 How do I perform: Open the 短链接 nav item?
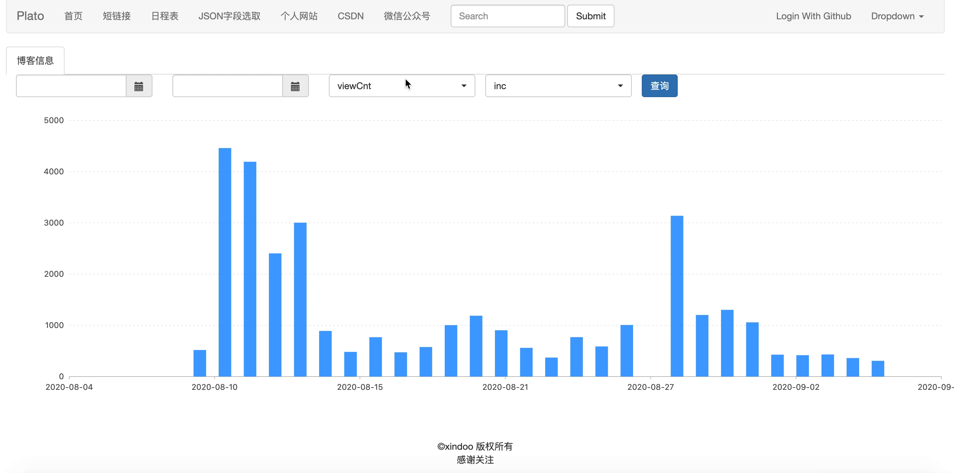pyautogui.click(x=117, y=16)
